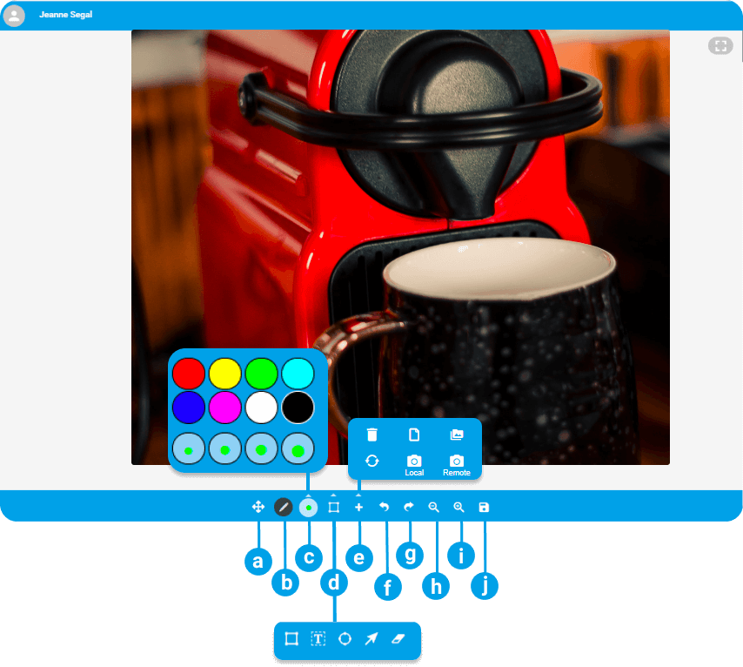Viewport: 743px width, 667px height.
Task: Choose the second smallest brush size
Action: (225, 448)
